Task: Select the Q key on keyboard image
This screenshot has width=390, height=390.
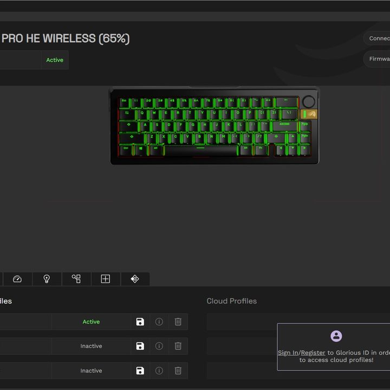Action: click(142, 114)
